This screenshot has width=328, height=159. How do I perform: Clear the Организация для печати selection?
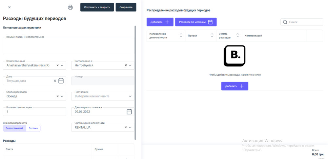[126, 128]
